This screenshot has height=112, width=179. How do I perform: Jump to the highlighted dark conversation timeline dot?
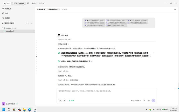click(x=36, y=57)
